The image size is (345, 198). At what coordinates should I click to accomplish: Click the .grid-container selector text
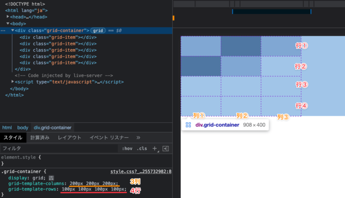coord(21,171)
